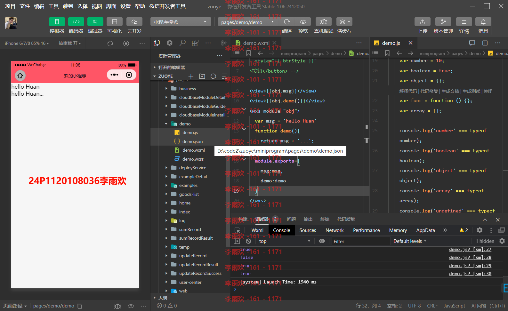
Task: Click the console Filter input field
Action: coord(361,241)
